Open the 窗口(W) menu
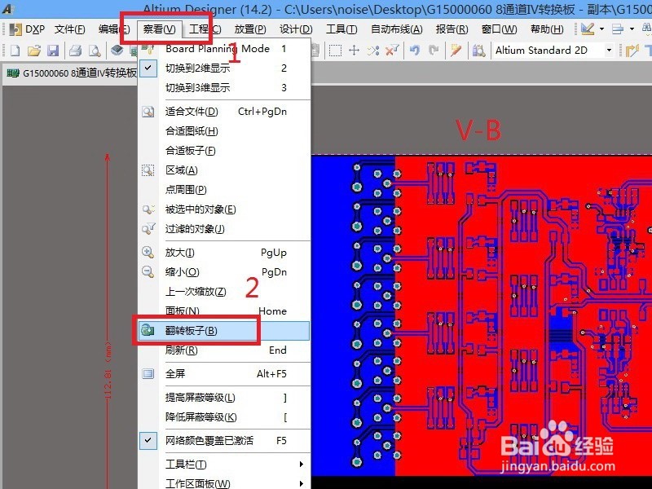Screen dimensions: 652x489 (x=499, y=29)
